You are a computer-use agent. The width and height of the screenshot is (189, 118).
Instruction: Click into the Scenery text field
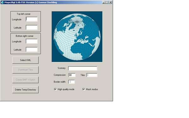click(83, 68)
